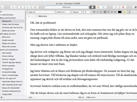Screen dimensions: 137x102
Task: Click the line spacing icon
Action: (x=130, y=12)
